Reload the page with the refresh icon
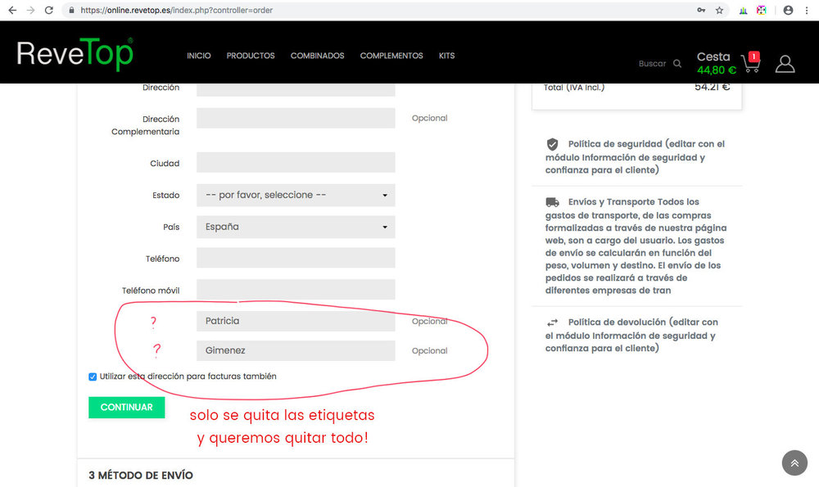The height and width of the screenshot is (487, 819). [x=48, y=10]
